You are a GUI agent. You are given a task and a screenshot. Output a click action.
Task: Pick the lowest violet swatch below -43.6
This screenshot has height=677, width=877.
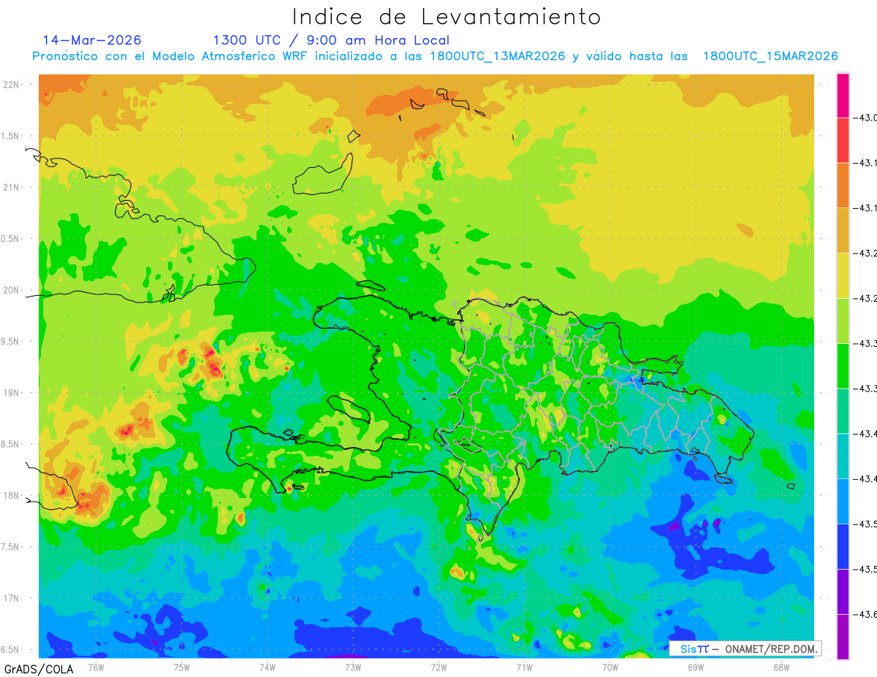point(843,637)
